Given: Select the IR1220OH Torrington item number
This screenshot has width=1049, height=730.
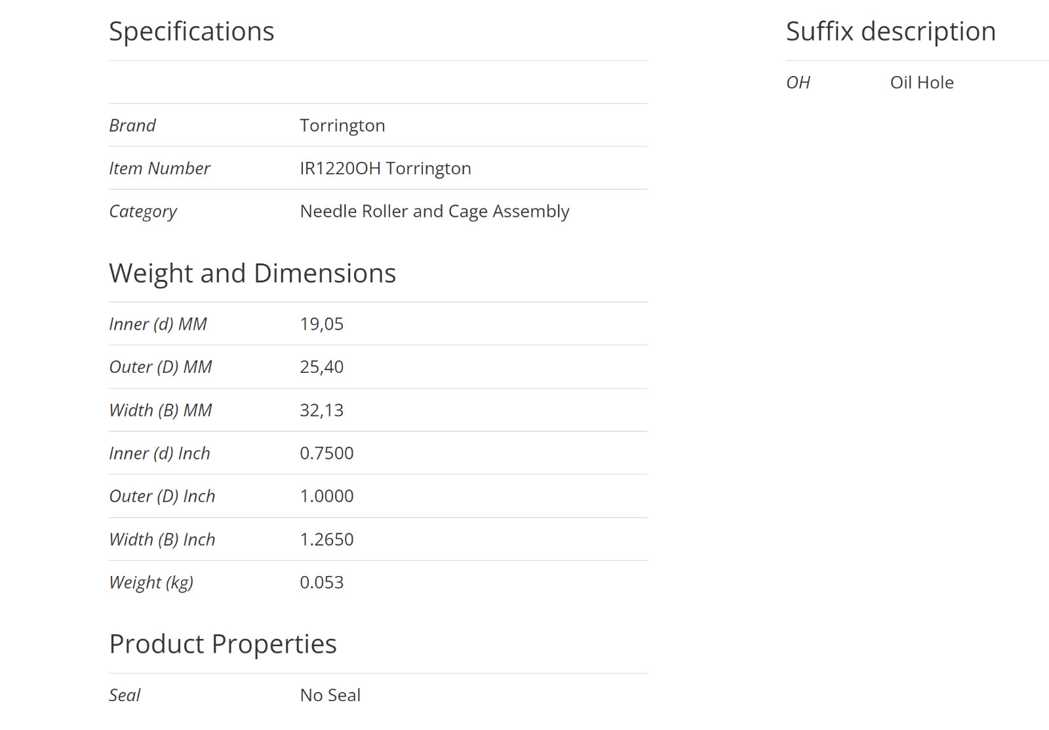Looking at the screenshot, I should 386,169.
